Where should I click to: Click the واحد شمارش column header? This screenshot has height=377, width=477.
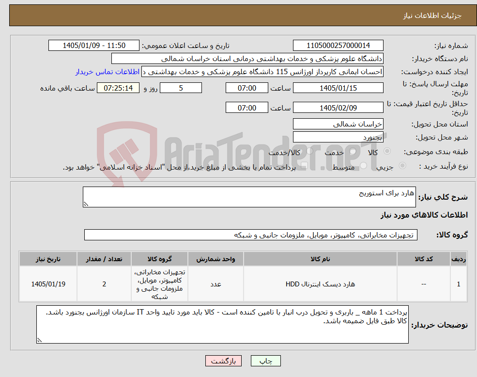pyautogui.click(x=215, y=259)
